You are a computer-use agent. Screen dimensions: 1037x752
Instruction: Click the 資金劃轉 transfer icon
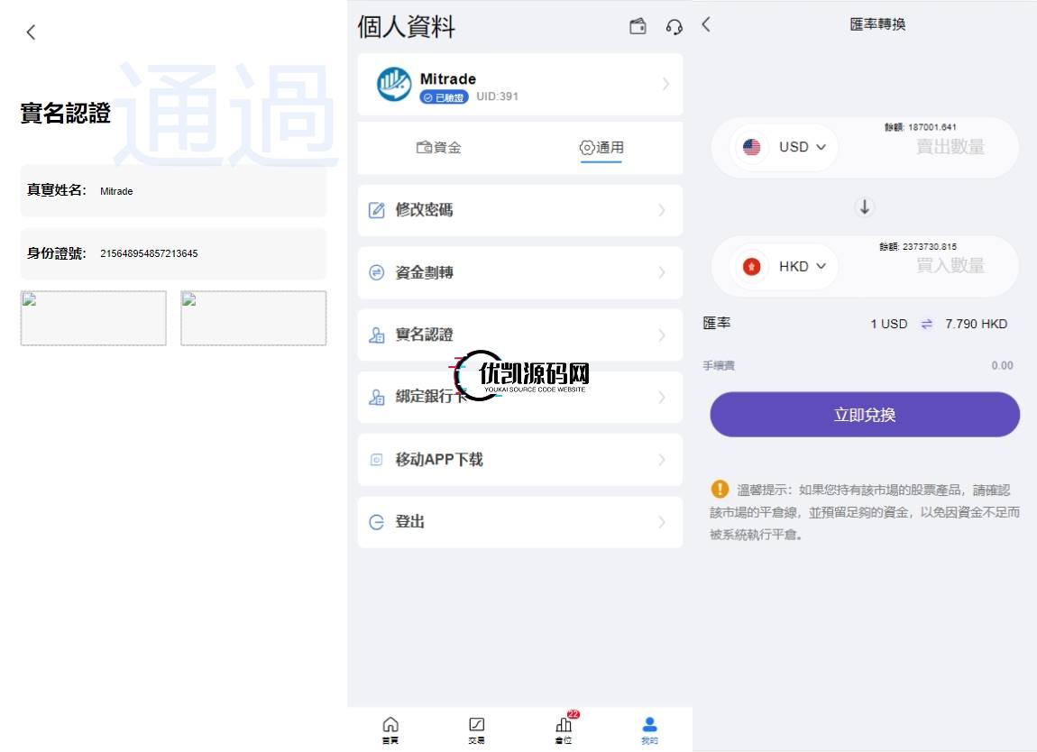377,272
